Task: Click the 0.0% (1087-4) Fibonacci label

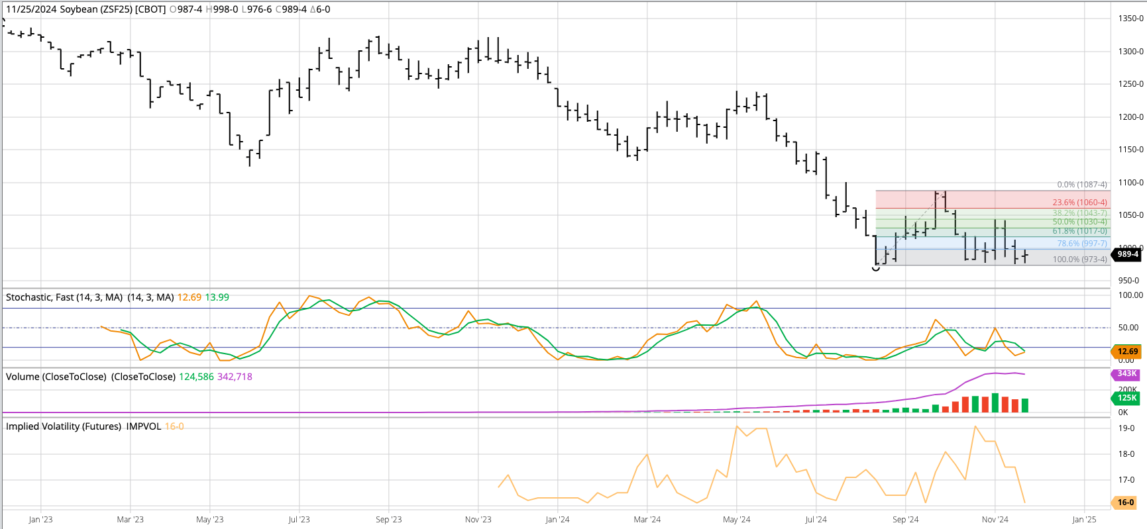Action: (1081, 185)
